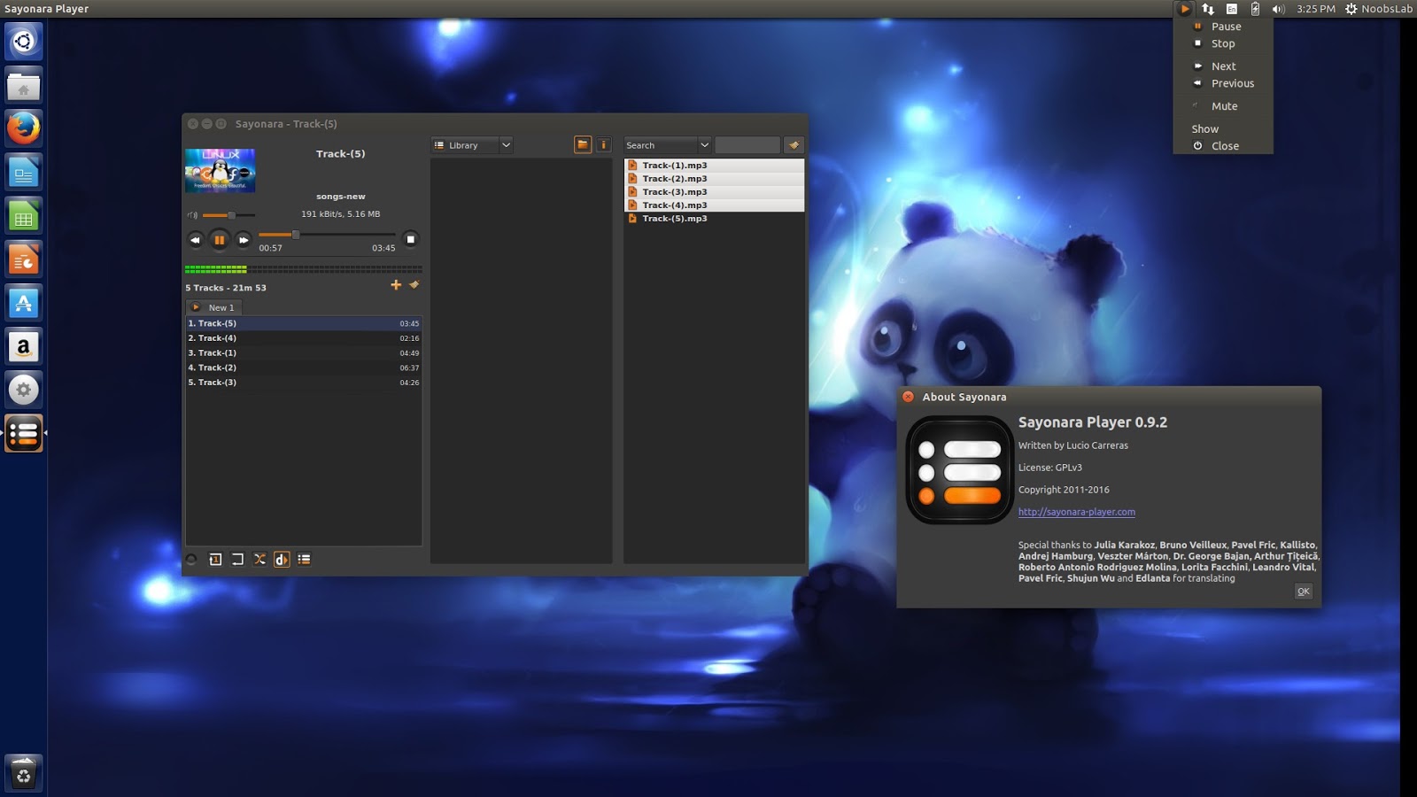
Task: Open the Search mode dropdown
Action: point(668,145)
